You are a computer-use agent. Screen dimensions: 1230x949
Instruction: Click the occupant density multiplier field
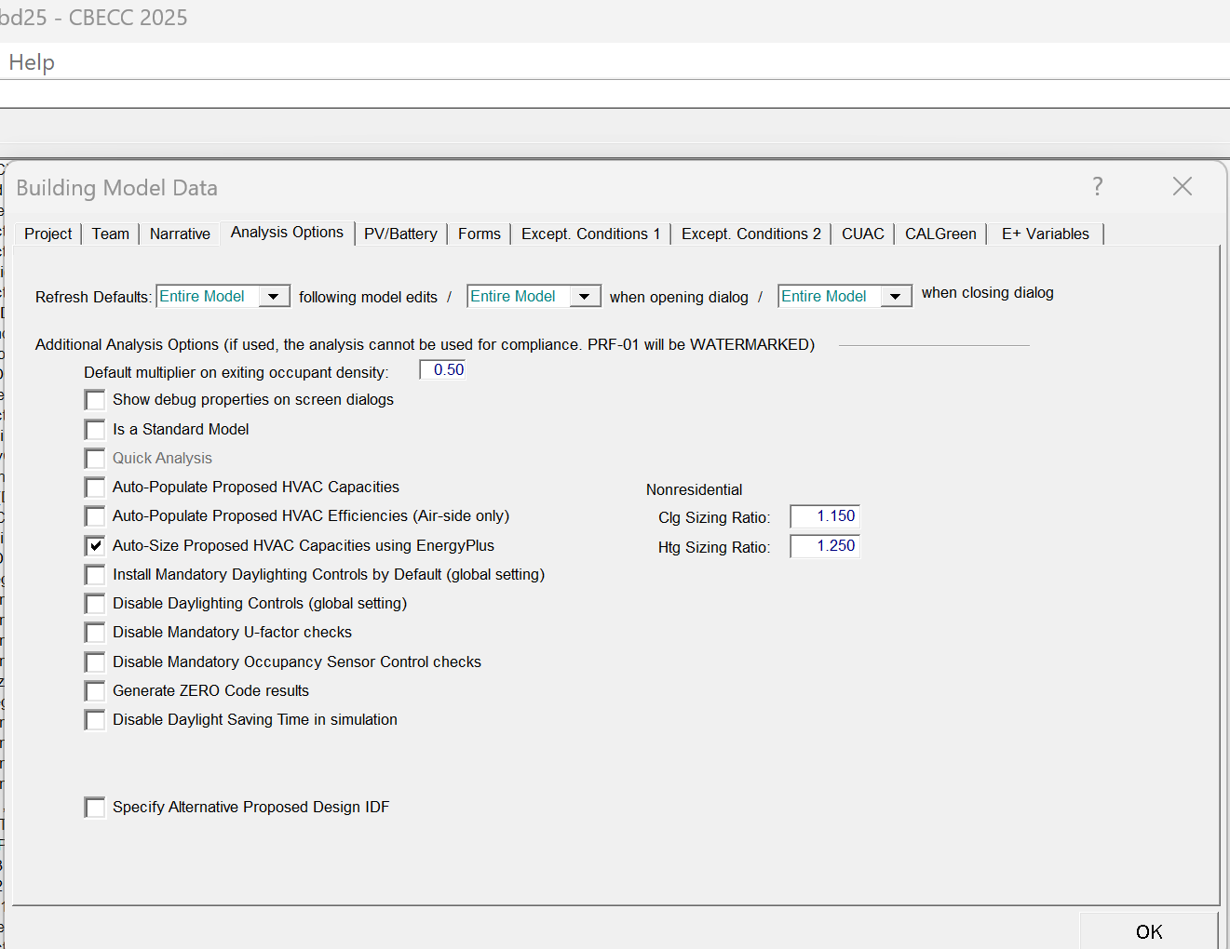tap(443, 370)
